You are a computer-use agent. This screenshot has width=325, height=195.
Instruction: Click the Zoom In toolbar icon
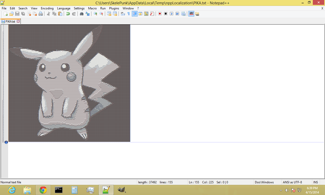[95, 14]
